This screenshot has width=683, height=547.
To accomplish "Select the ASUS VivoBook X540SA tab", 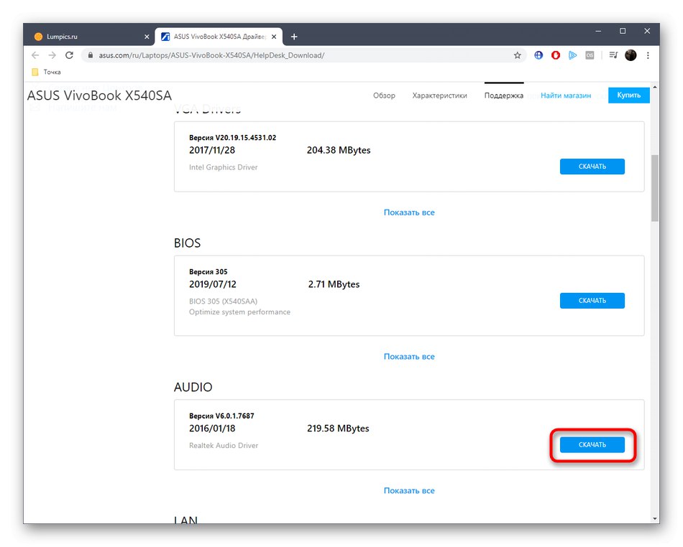I will (219, 37).
